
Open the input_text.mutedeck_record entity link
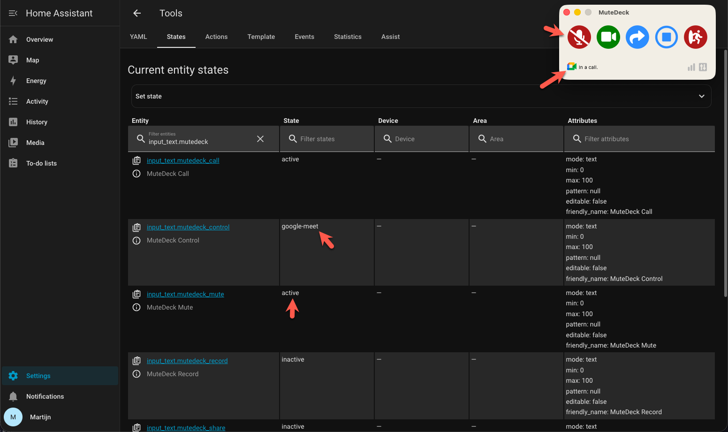(187, 361)
